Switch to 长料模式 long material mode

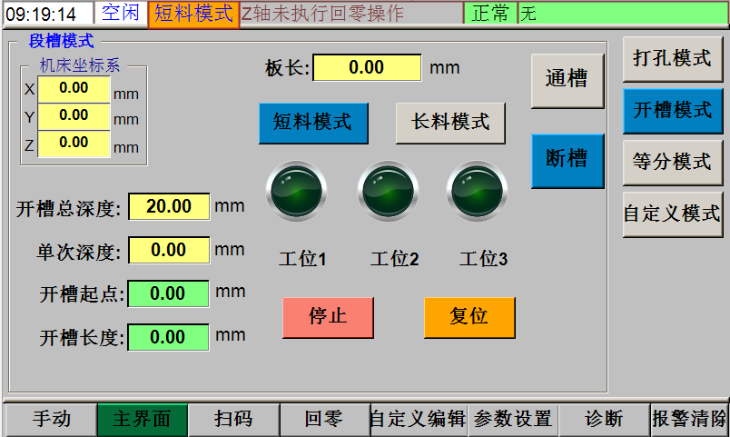click(450, 123)
